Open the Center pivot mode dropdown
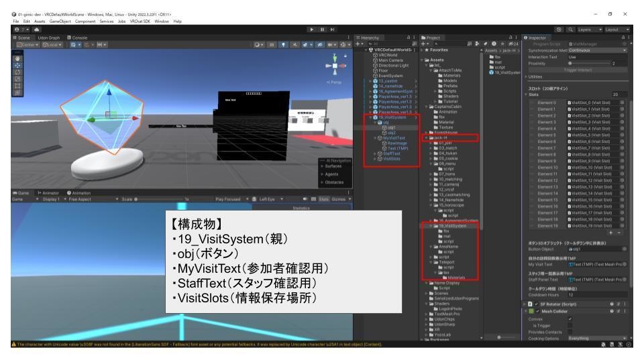644x362 pixels. [28, 45]
